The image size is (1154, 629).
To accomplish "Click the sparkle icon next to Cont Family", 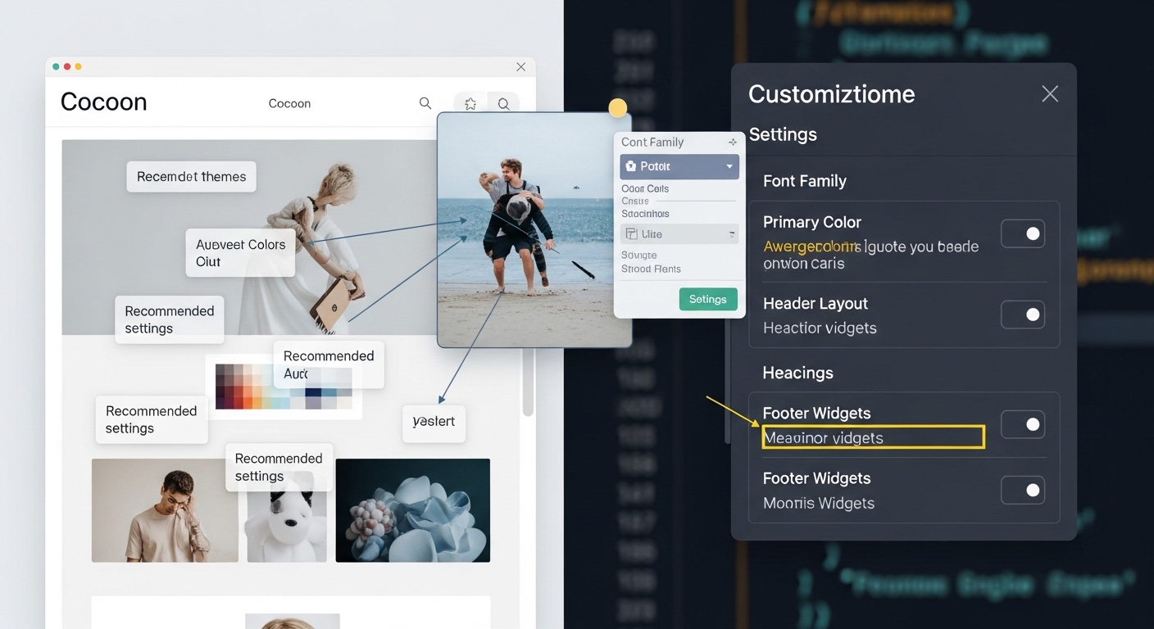I will tap(732, 143).
